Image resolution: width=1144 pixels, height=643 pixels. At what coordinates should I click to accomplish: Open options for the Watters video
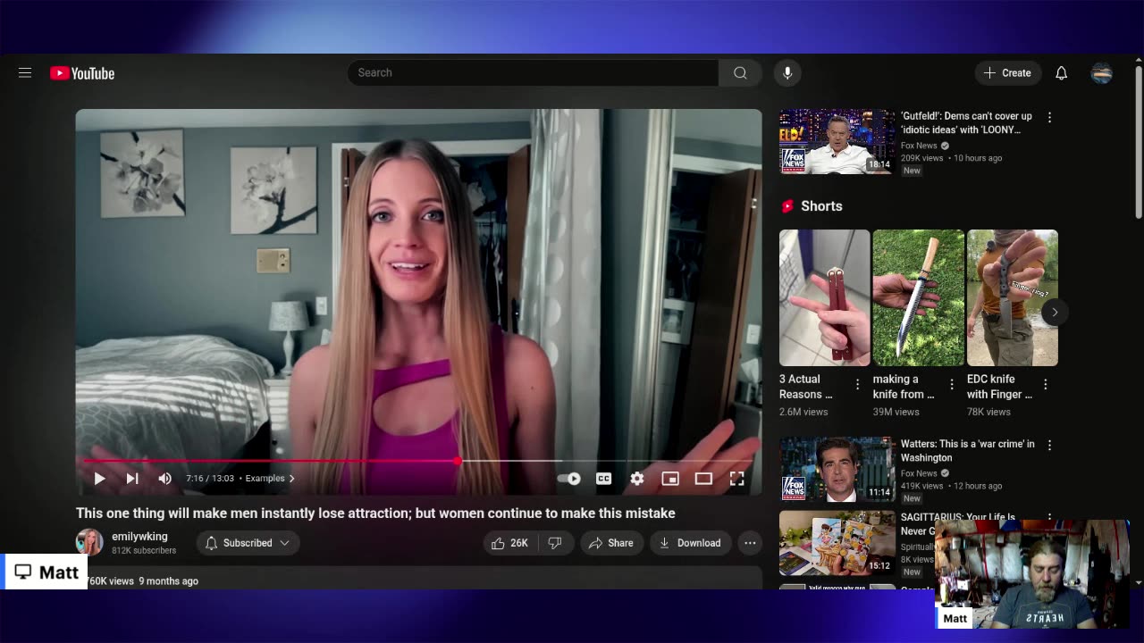point(1049,445)
